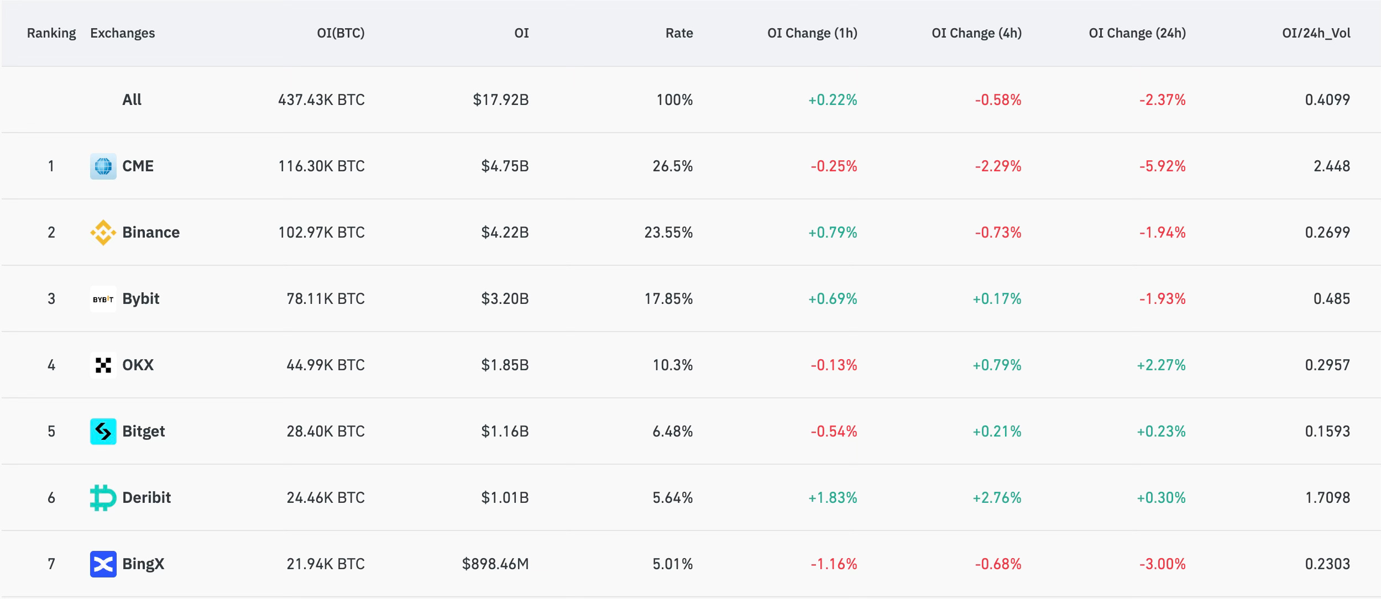Click the $17.92B total OI value
1381x599 pixels.
pos(501,100)
